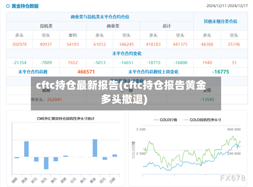Click the change value 7652
Screen dimensions: 253x187
[x=73, y=63]
